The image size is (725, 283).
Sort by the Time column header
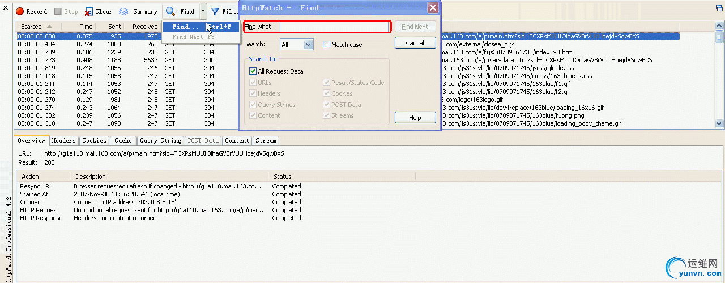(78, 27)
